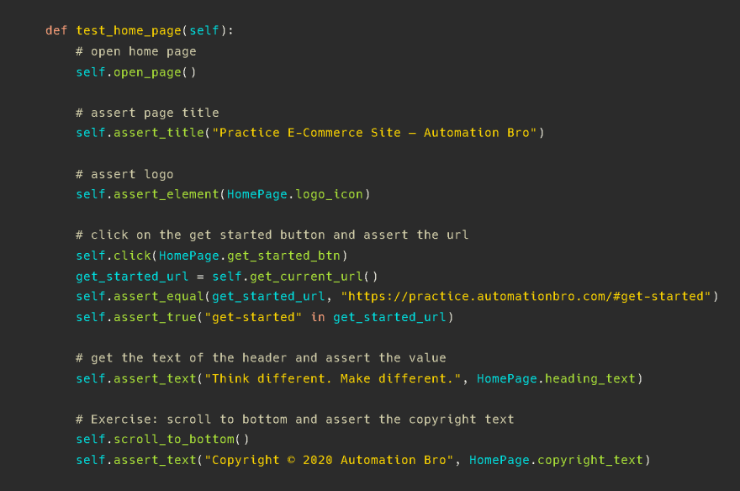Screen dimensions: 740x491
Task: Click HomePage.heading_text argument
Action: point(556,378)
